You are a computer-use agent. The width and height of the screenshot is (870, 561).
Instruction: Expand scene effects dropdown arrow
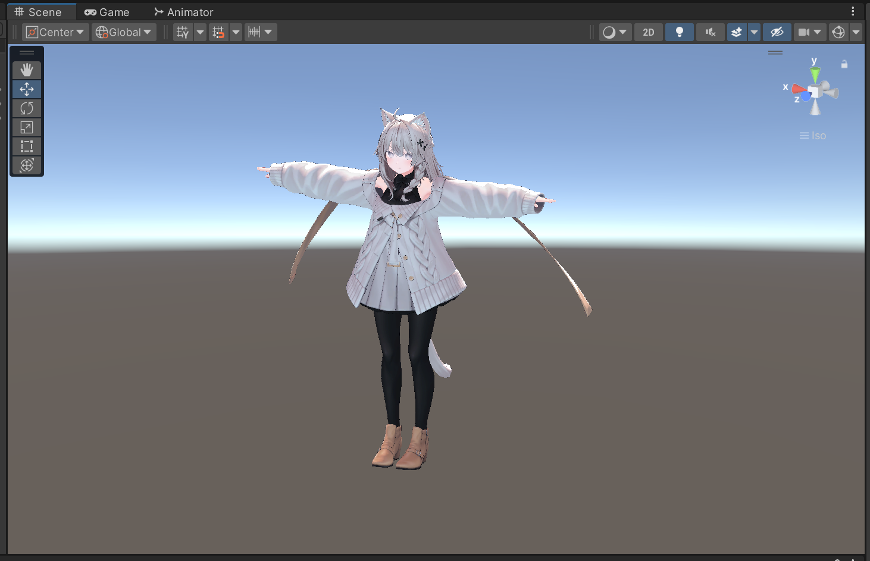click(754, 32)
